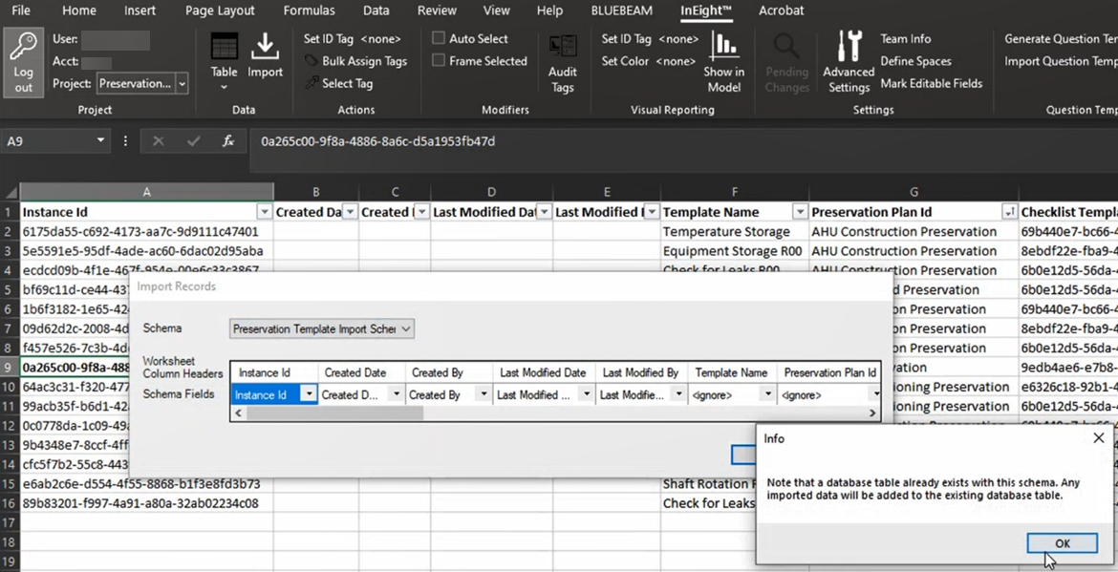The width and height of the screenshot is (1118, 572).
Task: Expand the Instance Id schema field dropdown
Action: click(308, 394)
